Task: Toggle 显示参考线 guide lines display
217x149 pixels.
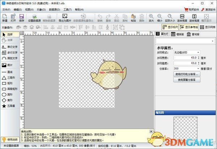Action: pyautogui.click(x=189, y=27)
